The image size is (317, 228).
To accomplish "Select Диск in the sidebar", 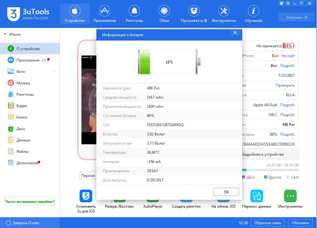I will (30, 129).
